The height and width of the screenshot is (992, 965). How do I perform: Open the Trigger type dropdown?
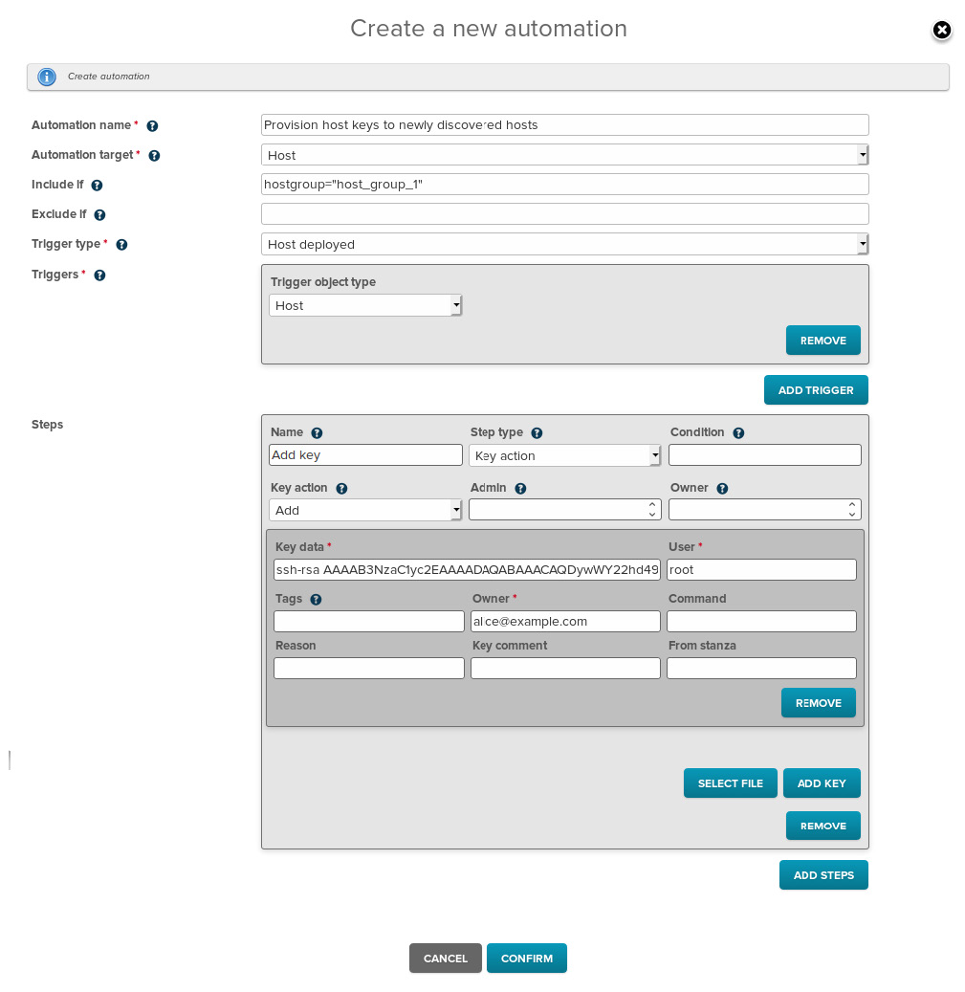564,244
